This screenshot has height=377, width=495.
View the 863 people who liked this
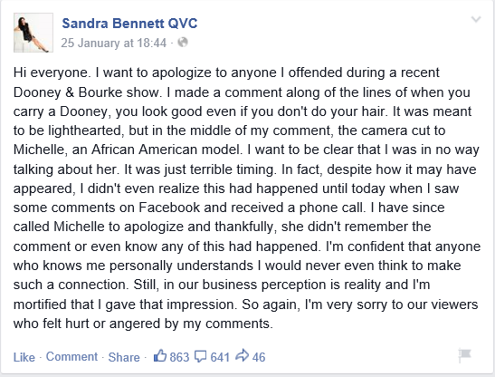click(179, 357)
